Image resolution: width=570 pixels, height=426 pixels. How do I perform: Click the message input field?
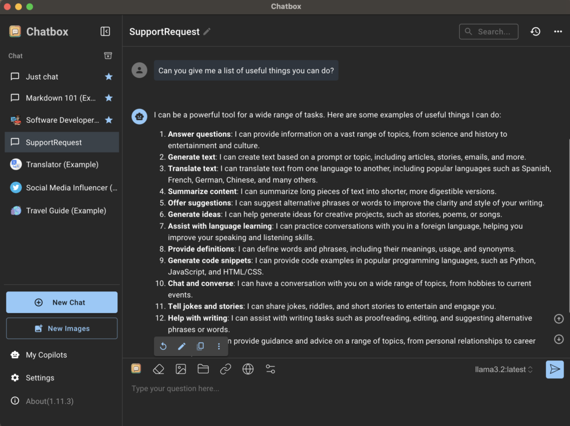click(x=334, y=389)
